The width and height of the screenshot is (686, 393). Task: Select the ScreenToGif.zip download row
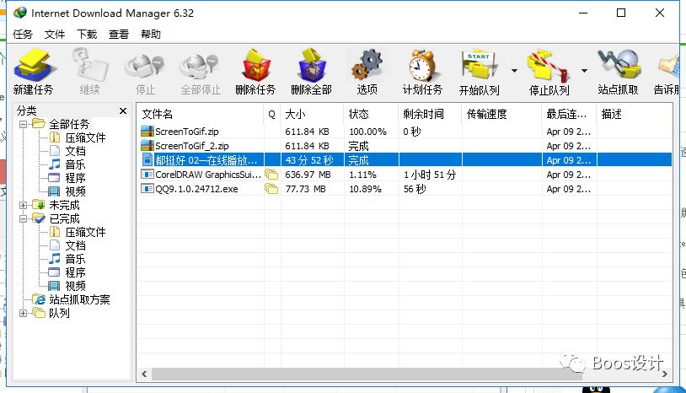pyautogui.click(x=405, y=132)
